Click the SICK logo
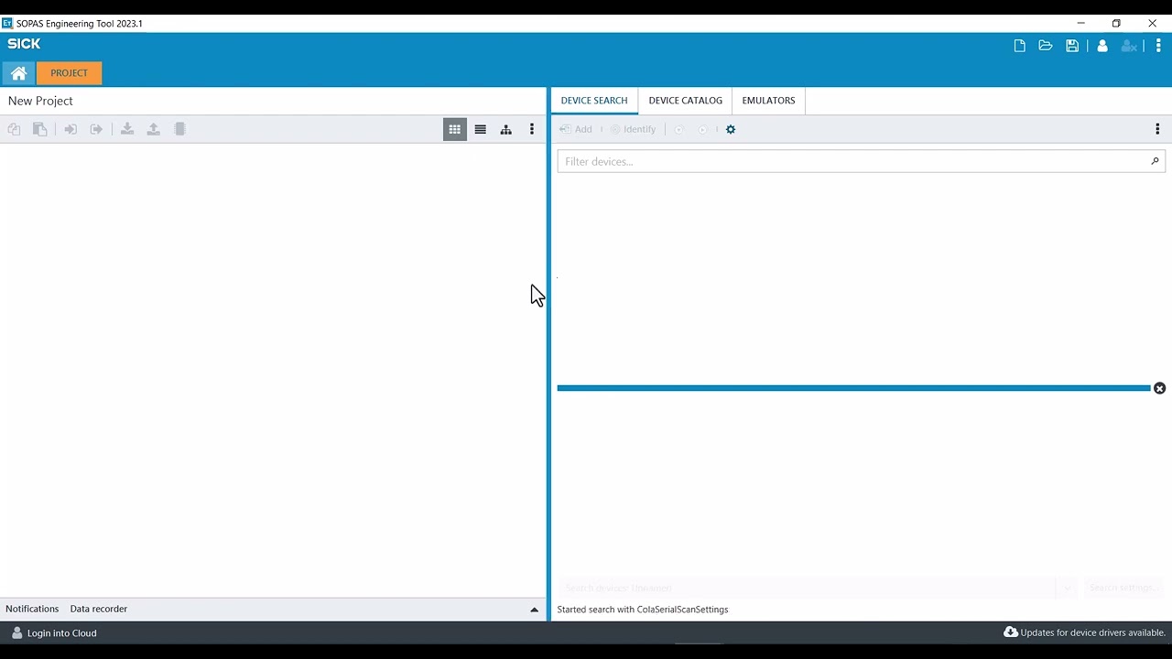Viewport: 1172px width, 659px height. point(24,44)
